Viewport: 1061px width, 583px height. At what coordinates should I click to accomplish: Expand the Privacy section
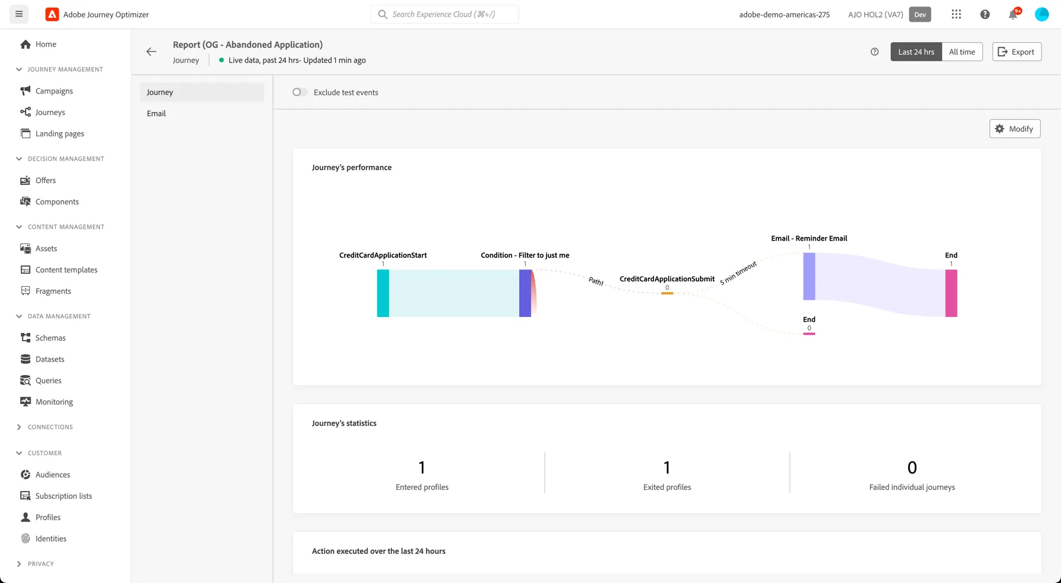[19, 564]
